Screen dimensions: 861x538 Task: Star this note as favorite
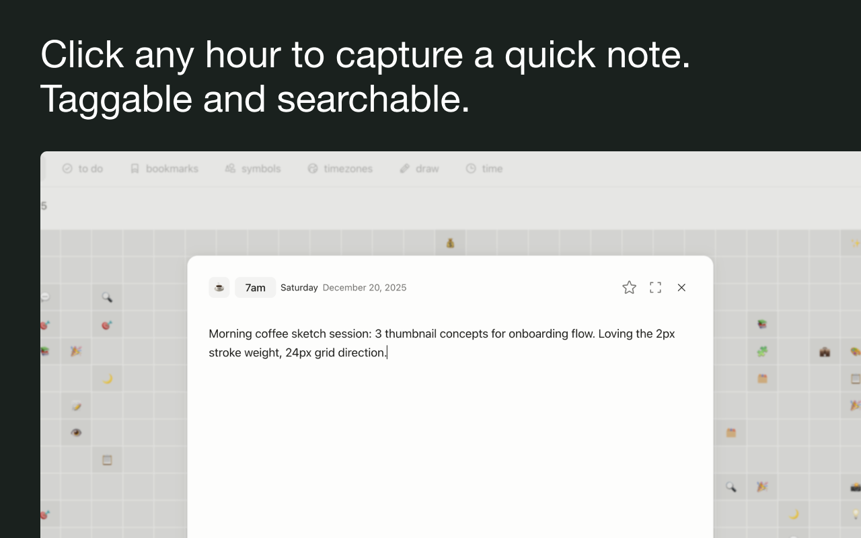[629, 288]
